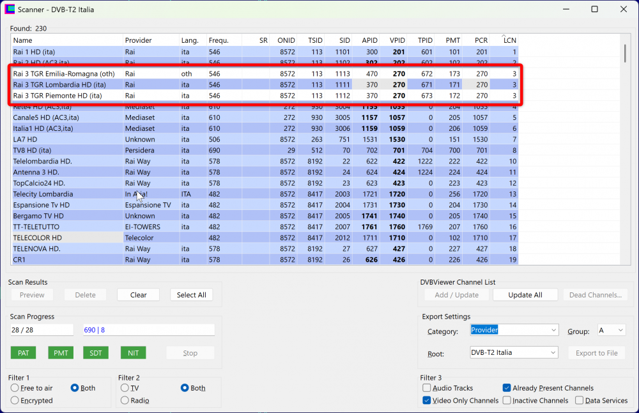Open the Category dropdown
Viewport: 639px width, 413px height.
pyautogui.click(x=514, y=330)
